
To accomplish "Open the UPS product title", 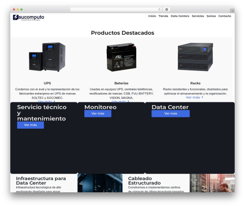I will [x=48, y=83].
